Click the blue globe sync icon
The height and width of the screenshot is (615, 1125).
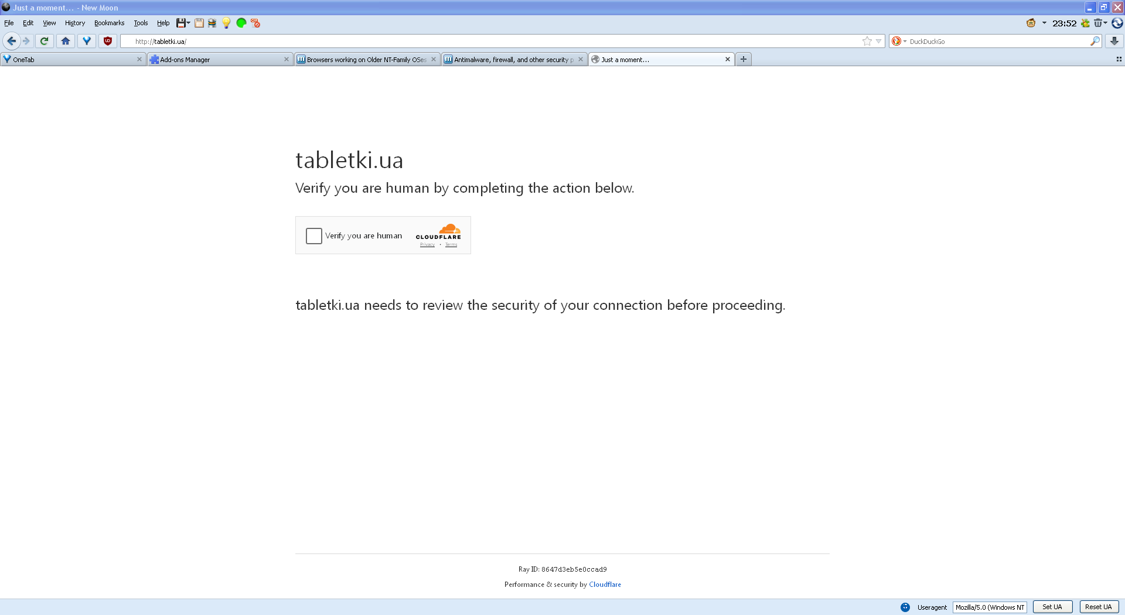click(x=1117, y=23)
